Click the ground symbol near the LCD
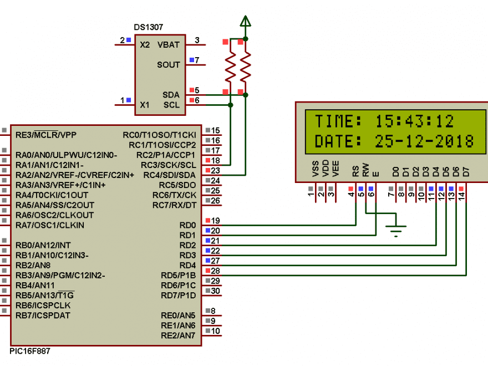This screenshot has height=366, width=488. click(x=396, y=231)
